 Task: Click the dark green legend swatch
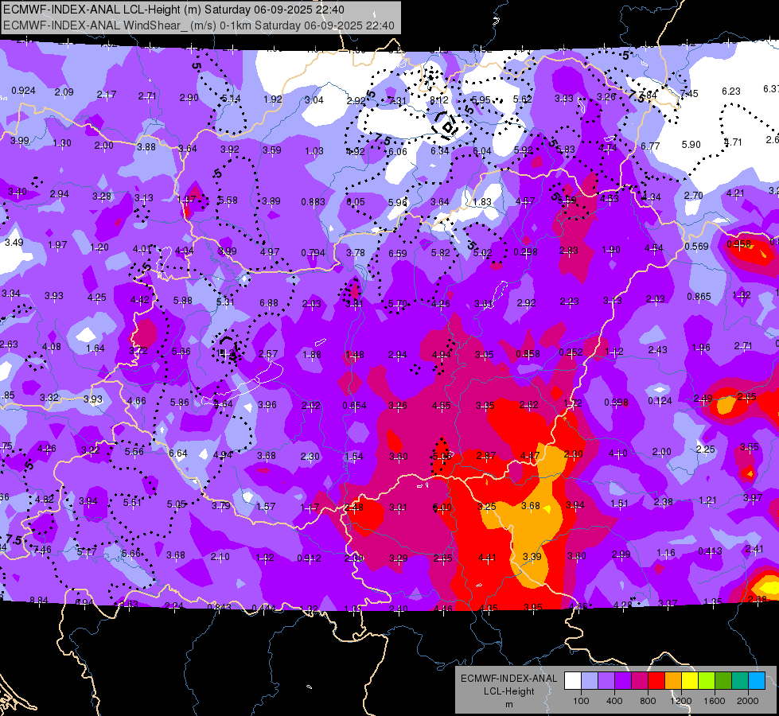point(723,680)
